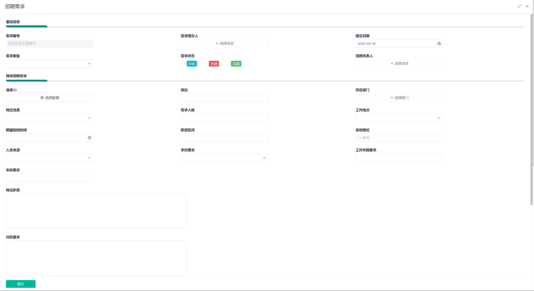Image resolution: width=534 pixels, height=291 pixels.
Task: Click 选择成员 under 招聘负责人
Action: click(399, 64)
